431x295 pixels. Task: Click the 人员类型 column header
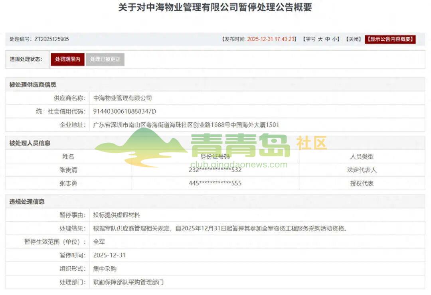coord(362,157)
